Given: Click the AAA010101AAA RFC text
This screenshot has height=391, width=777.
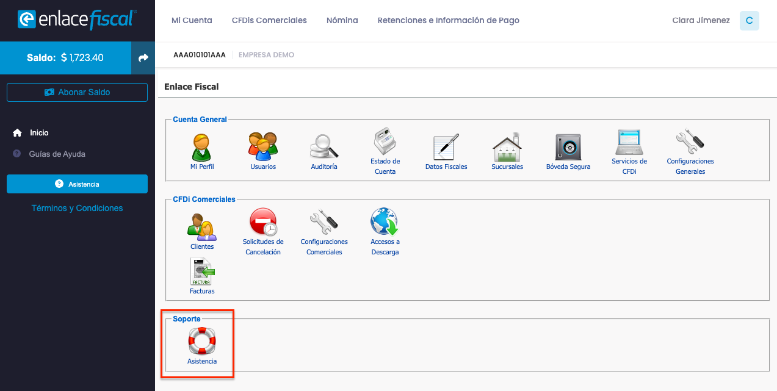Looking at the screenshot, I should (x=200, y=55).
